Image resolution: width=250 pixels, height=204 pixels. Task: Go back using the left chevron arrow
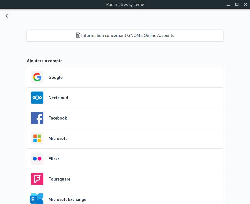(x=7, y=16)
